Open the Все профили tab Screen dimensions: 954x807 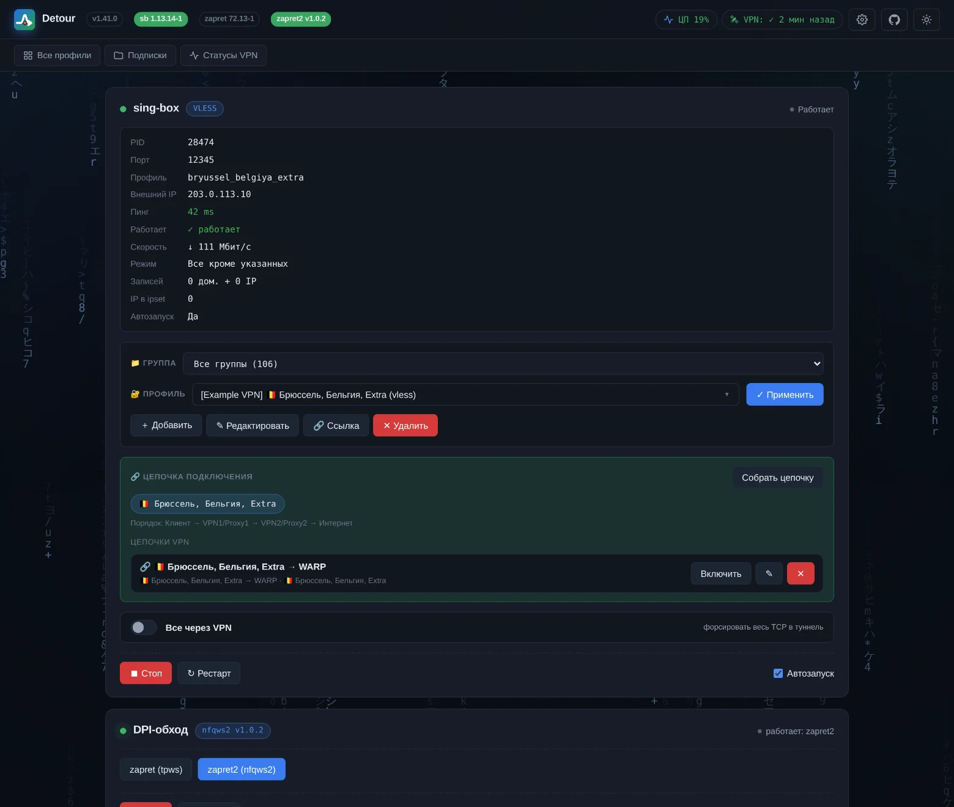[x=57, y=55]
